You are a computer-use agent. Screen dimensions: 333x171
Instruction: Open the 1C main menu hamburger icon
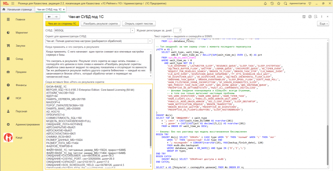[13, 3]
